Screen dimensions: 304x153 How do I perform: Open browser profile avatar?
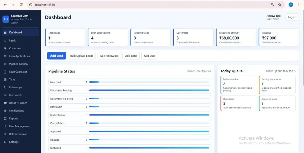(x=291, y=5)
